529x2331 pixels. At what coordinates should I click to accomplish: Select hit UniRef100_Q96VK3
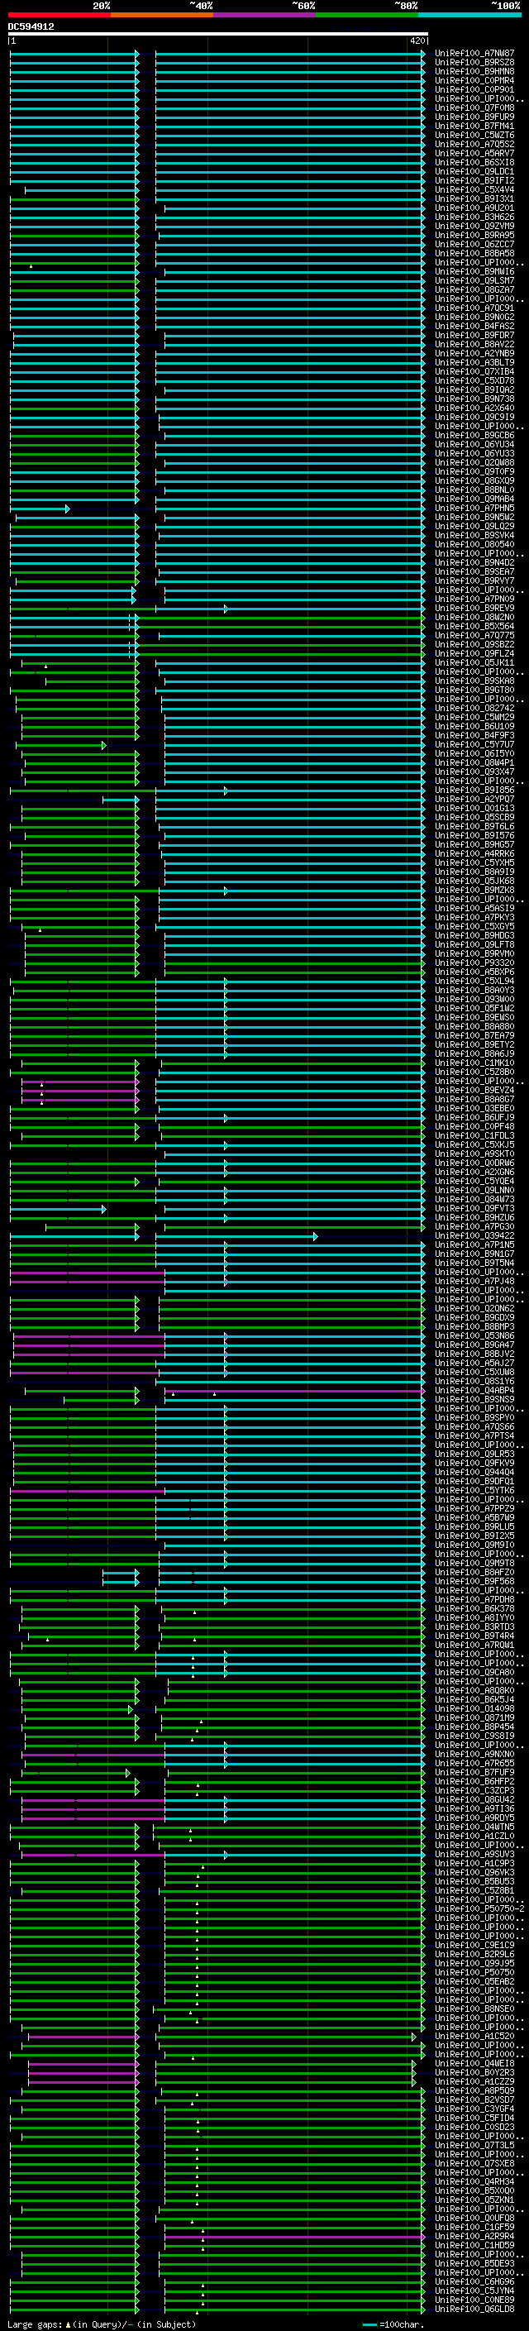coord(474,1872)
